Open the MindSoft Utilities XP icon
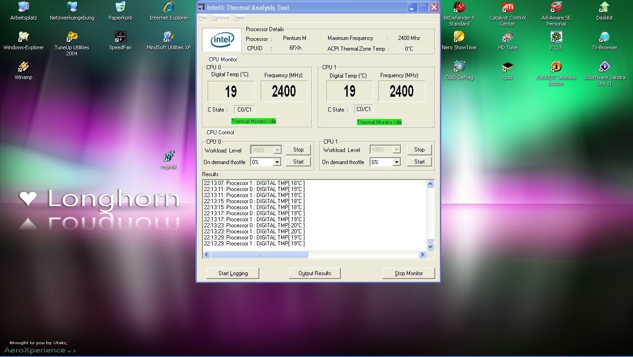Image resolution: width=633 pixels, height=357 pixels. [x=168, y=41]
